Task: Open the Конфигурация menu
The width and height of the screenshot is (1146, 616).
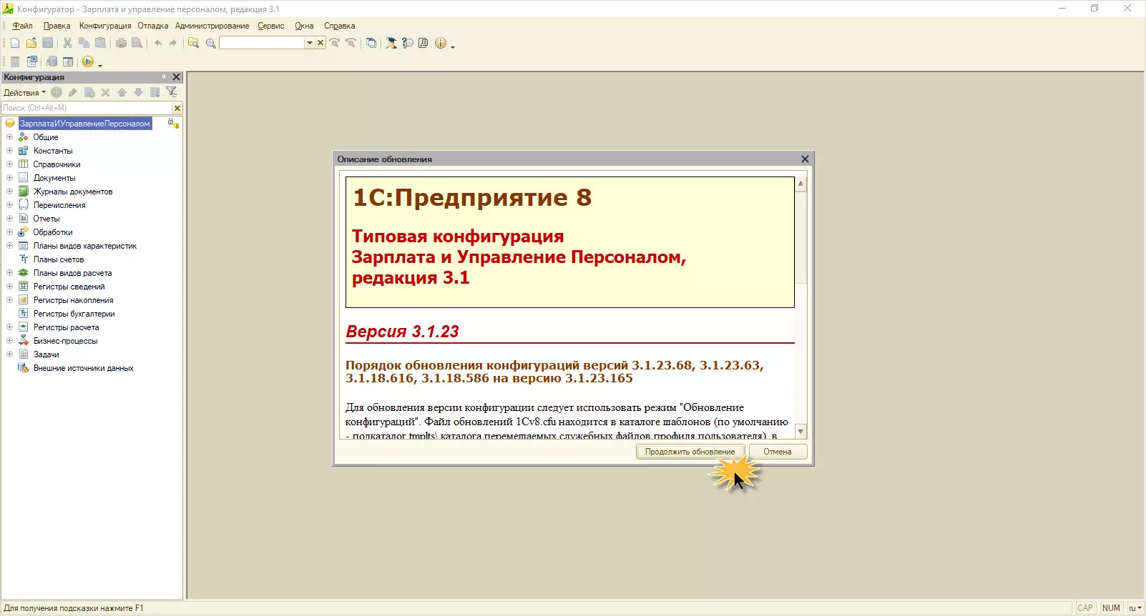Action: (105, 26)
